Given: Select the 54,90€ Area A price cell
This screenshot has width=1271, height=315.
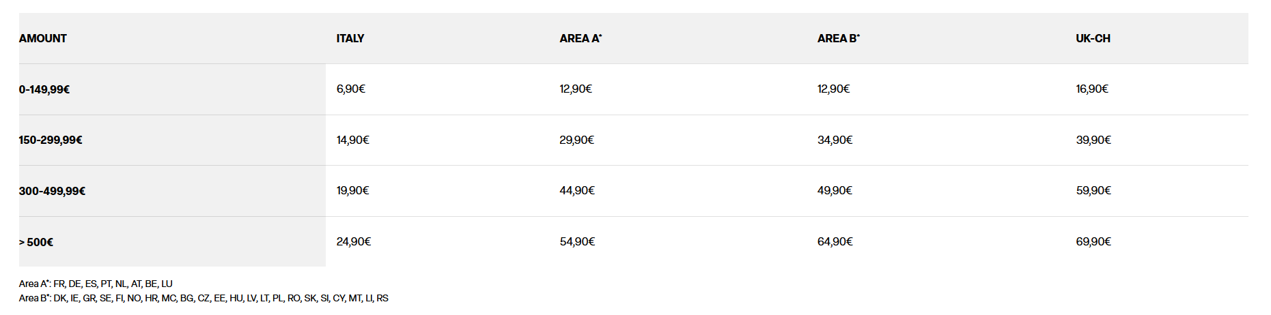Looking at the screenshot, I should (577, 241).
